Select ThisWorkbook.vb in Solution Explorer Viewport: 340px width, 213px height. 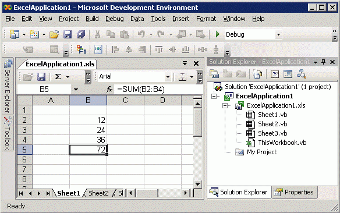coord(282,143)
